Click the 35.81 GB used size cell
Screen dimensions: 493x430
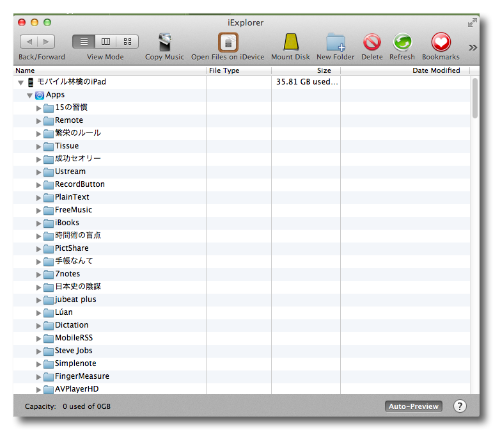point(307,82)
